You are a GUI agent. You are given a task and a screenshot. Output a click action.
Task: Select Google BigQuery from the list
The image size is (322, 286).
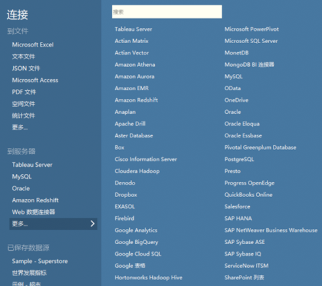136,242
